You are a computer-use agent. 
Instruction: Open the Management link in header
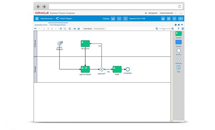pos(153,13)
